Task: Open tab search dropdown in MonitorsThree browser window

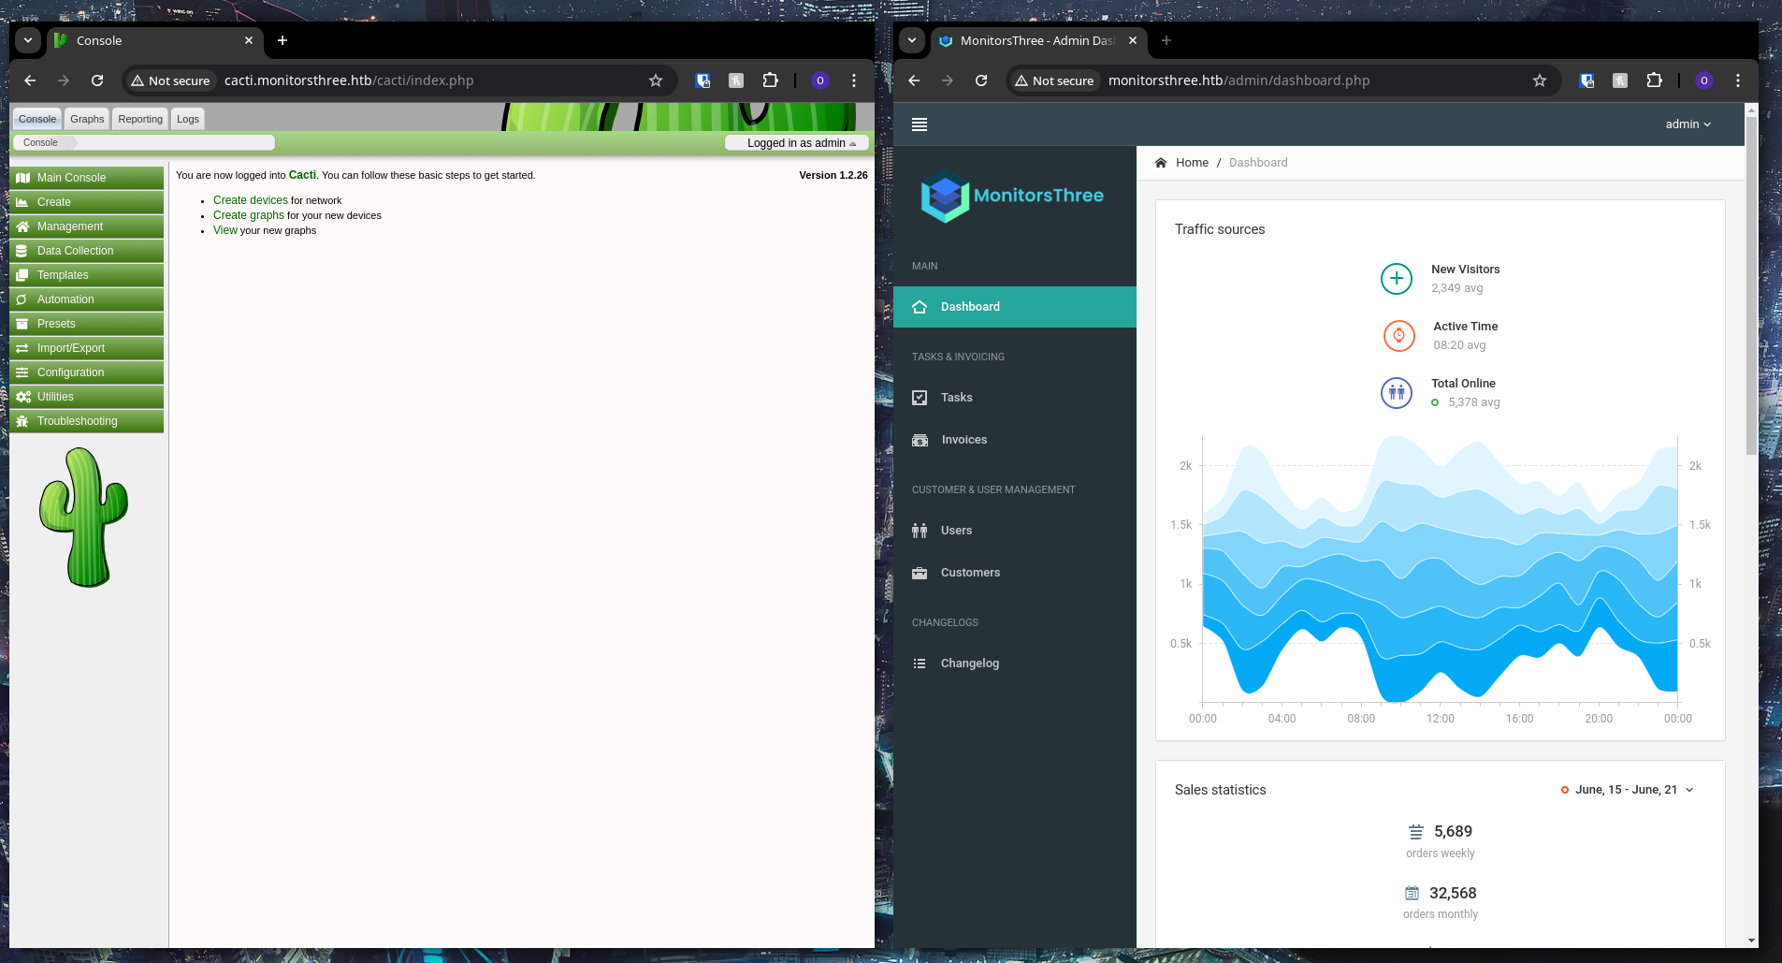Action: click(x=912, y=40)
